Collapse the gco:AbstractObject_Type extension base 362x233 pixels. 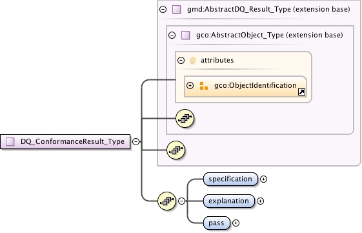tap(172, 35)
